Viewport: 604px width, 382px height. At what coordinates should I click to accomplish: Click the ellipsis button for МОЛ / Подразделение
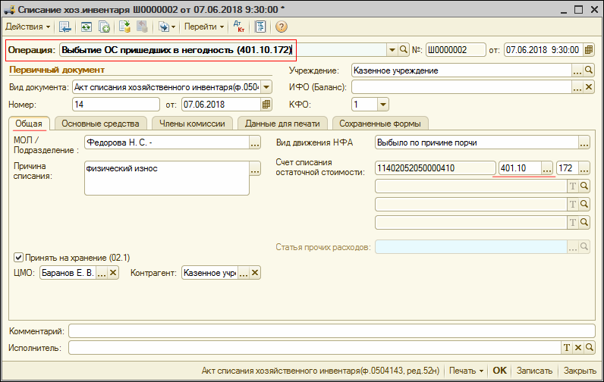[255, 142]
